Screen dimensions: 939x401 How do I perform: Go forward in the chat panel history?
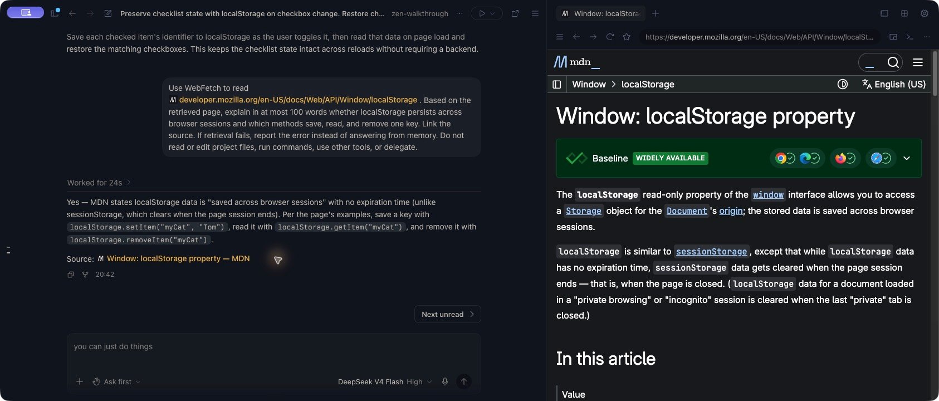(x=90, y=13)
